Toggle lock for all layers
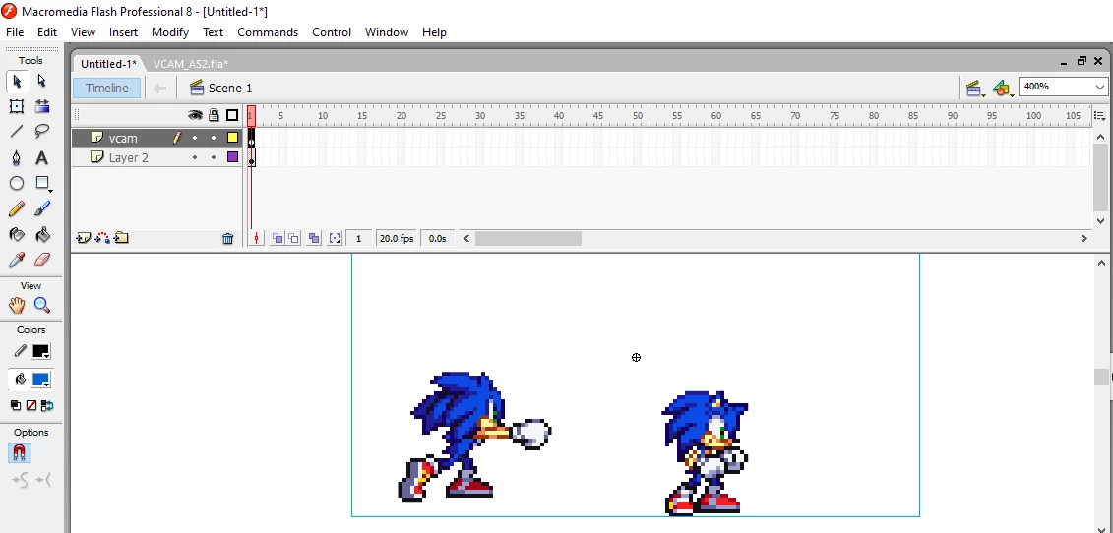This screenshot has height=533, width=1113. pos(214,115)
